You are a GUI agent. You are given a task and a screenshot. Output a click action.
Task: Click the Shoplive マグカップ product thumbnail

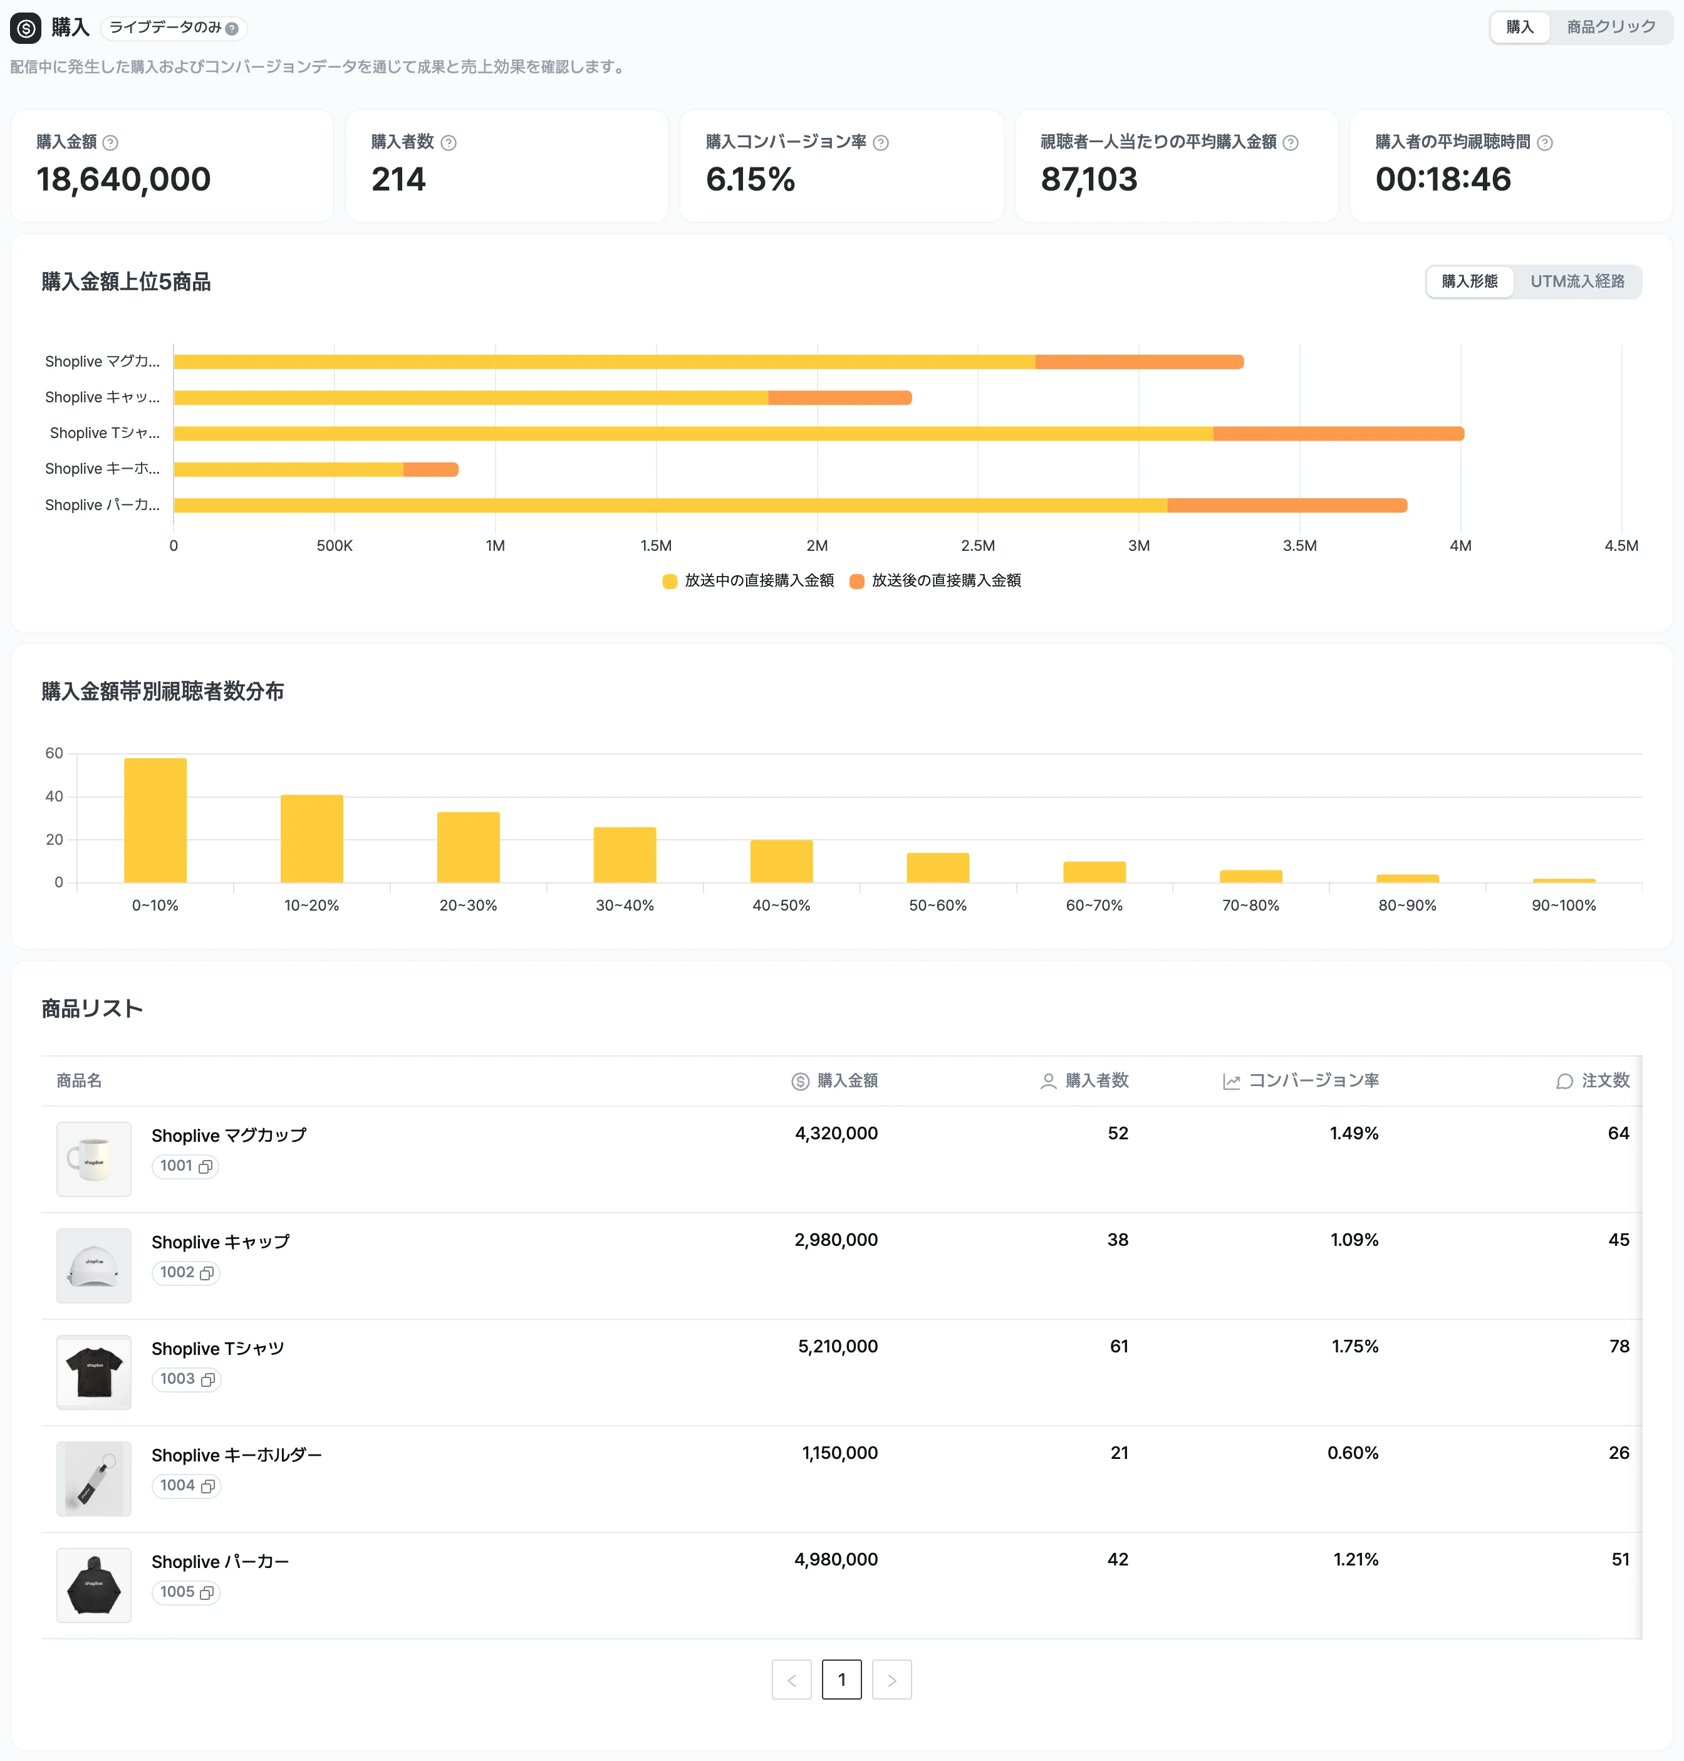tap(93, 1158)
